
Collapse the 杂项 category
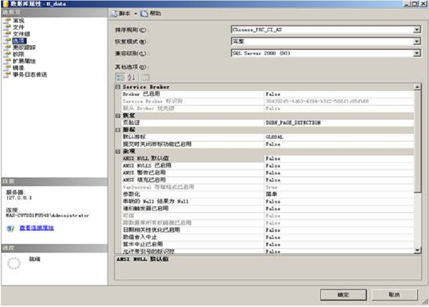[x=118, y=151]
